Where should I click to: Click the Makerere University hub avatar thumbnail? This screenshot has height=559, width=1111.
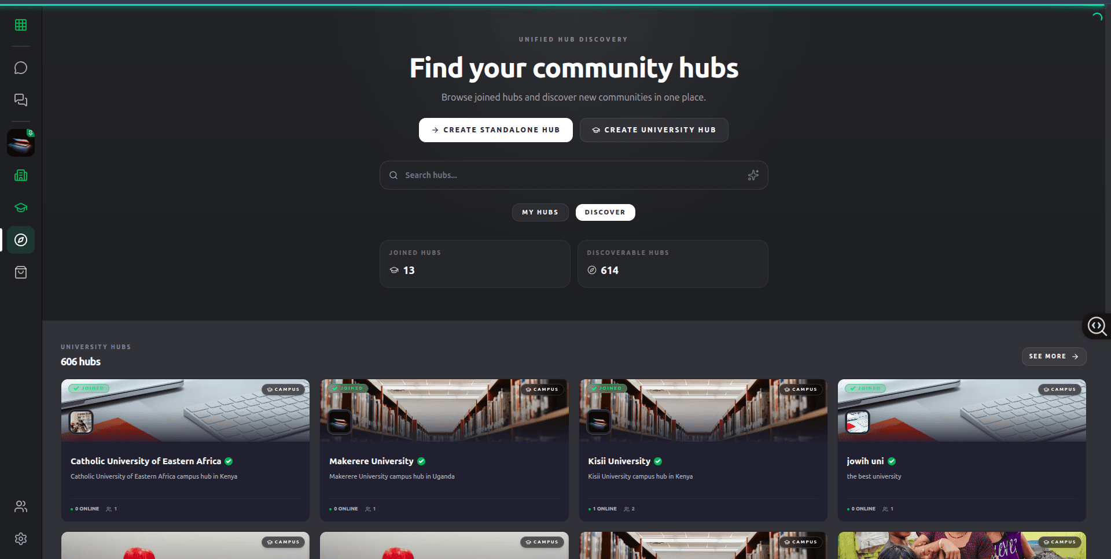[340, 422]
